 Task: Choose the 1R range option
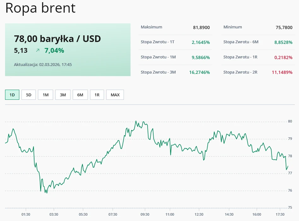coord(97,94)
